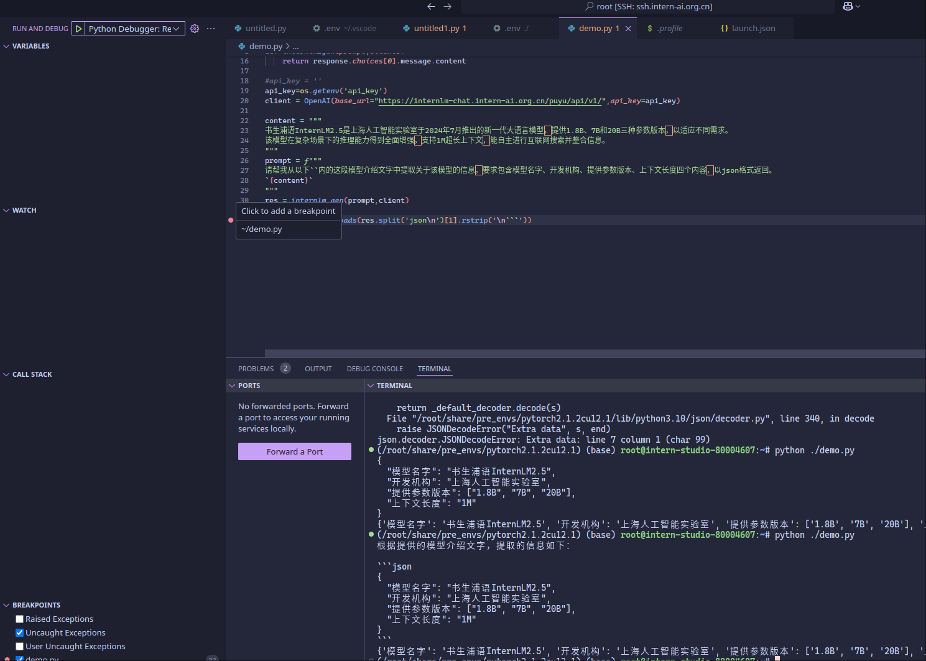Open the Copilot icon in title bar
Image resolution: width=926 pixels, height=661 pixels.
pos(848,6)
